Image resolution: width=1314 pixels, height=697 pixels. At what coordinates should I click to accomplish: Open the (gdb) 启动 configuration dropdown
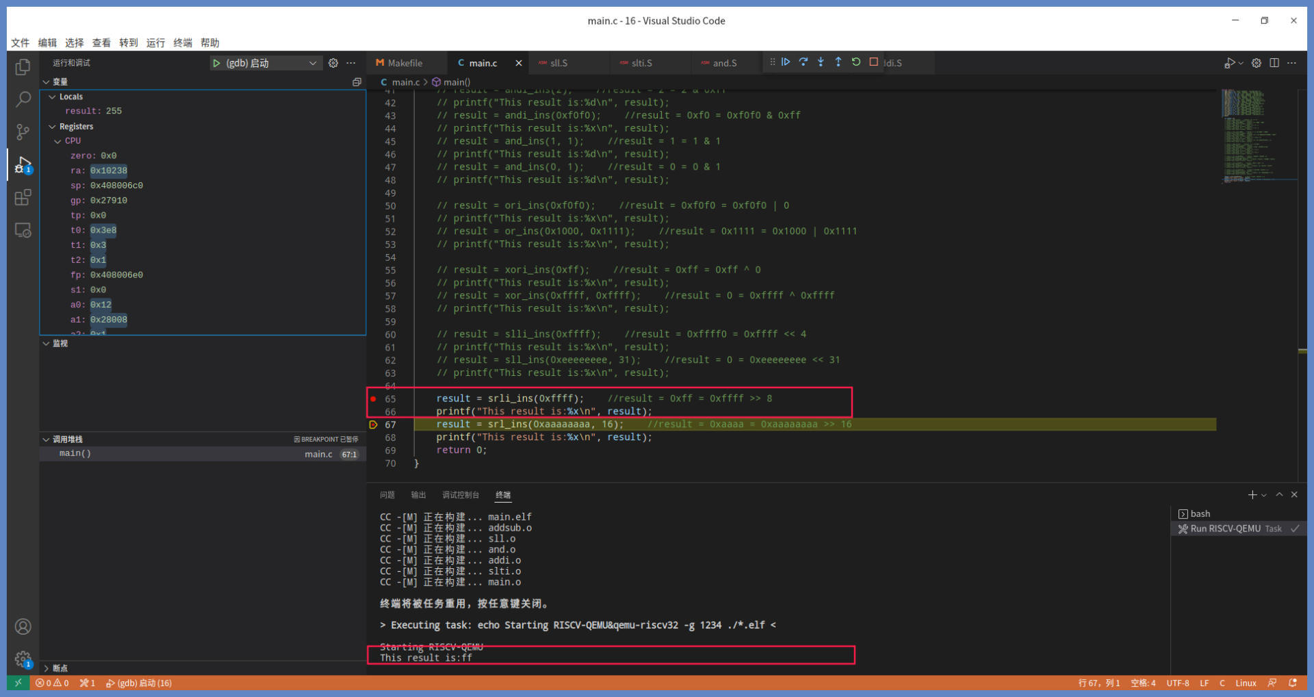[x=312, y=63]
